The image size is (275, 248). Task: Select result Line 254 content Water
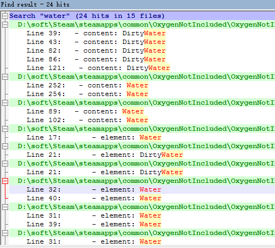(x=142, y=94)
